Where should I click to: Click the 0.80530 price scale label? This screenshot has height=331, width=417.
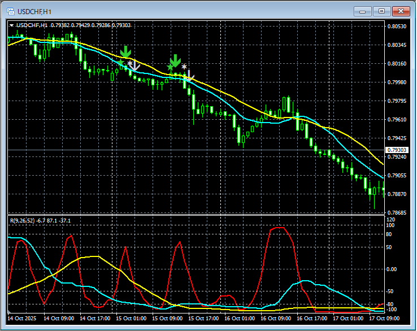(396, 27)
